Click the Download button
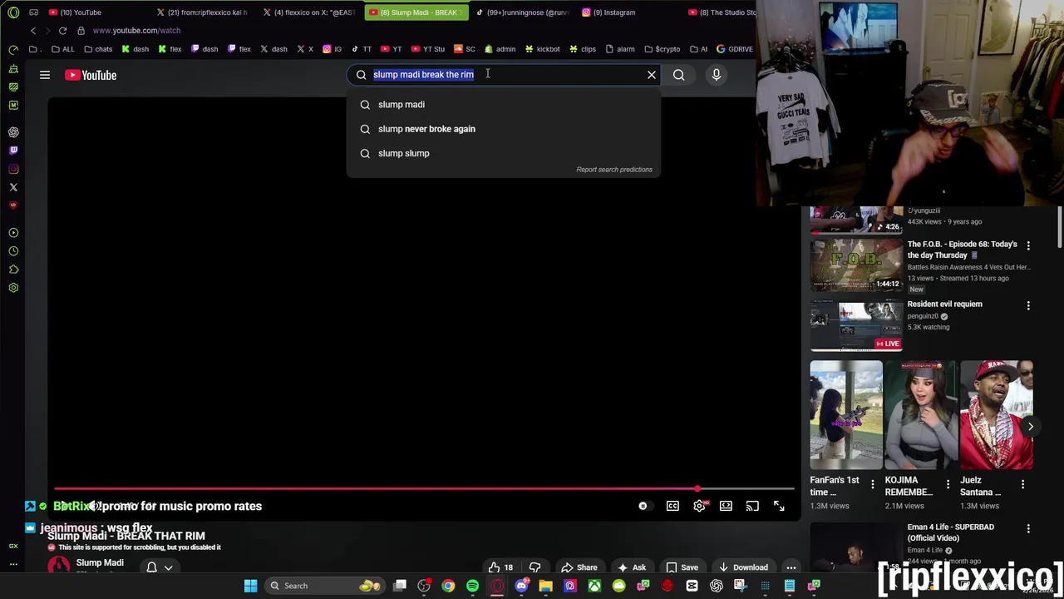Image resolution: width=1064 pixels, height=599 pixels. coord(742,567)
